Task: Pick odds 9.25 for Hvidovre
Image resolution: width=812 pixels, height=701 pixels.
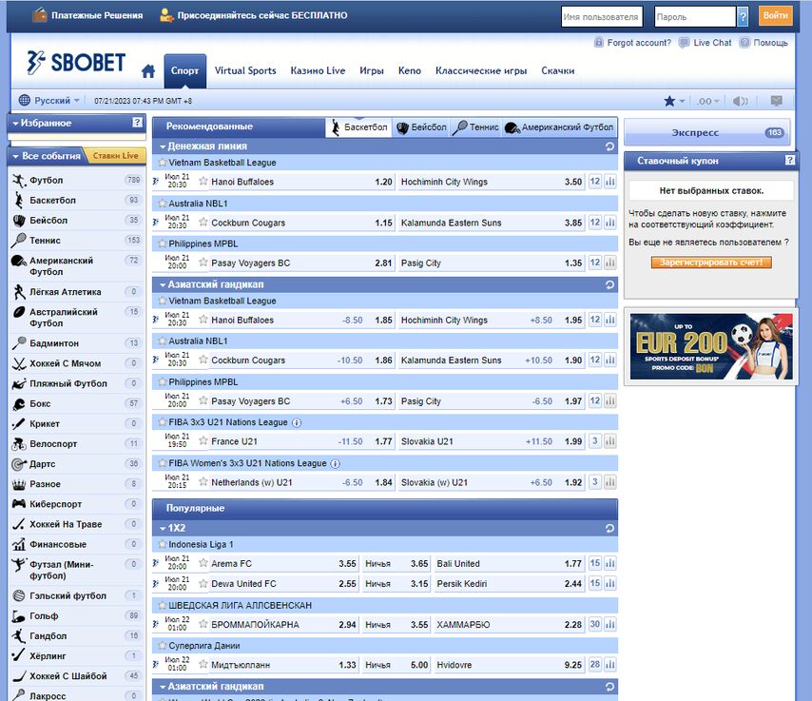Action: point(573,665)
